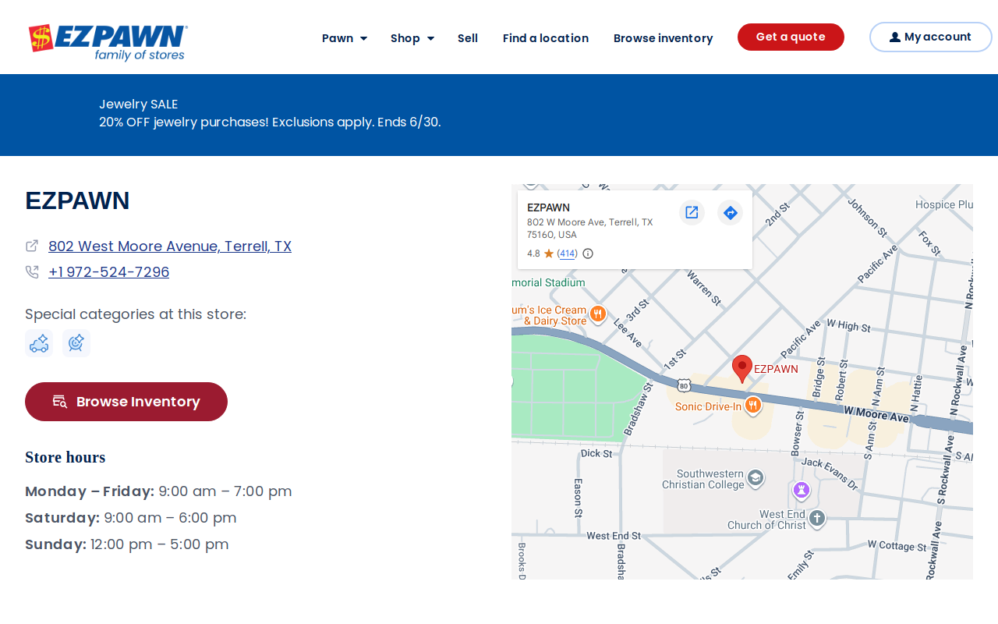Expand the Pawn dropdown menu
This screenshot has height=624, width=998.
(x=345, y=38)
